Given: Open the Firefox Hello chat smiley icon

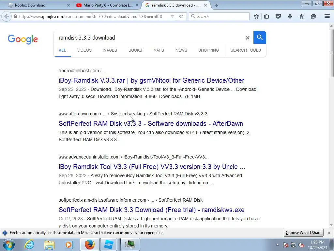Looking at the screenshot, I should coord(313,16).
